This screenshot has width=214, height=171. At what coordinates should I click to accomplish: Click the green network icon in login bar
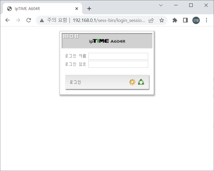(x=141, y=82)
